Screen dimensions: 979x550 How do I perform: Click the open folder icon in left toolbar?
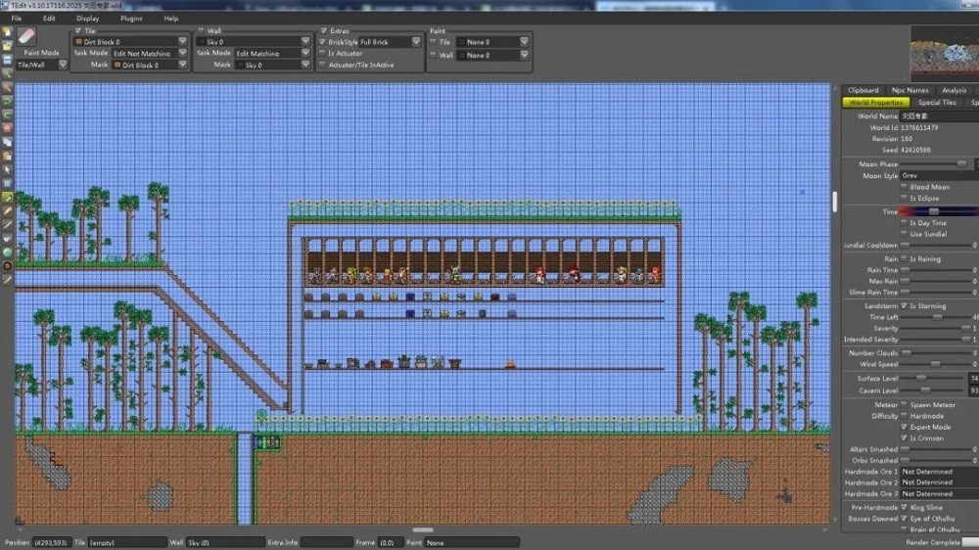coord(8,46)
